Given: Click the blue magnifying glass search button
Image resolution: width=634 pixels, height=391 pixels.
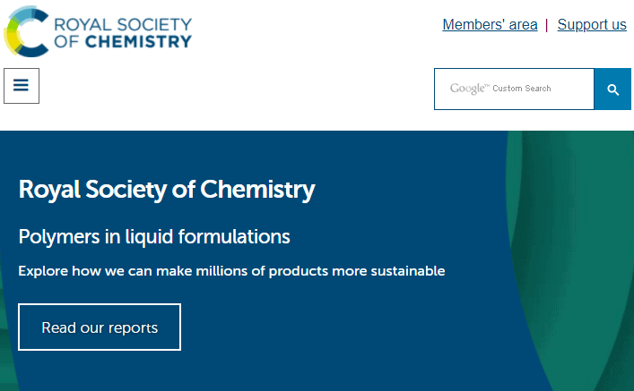Looking at the screenshot, I should [612, 89].
